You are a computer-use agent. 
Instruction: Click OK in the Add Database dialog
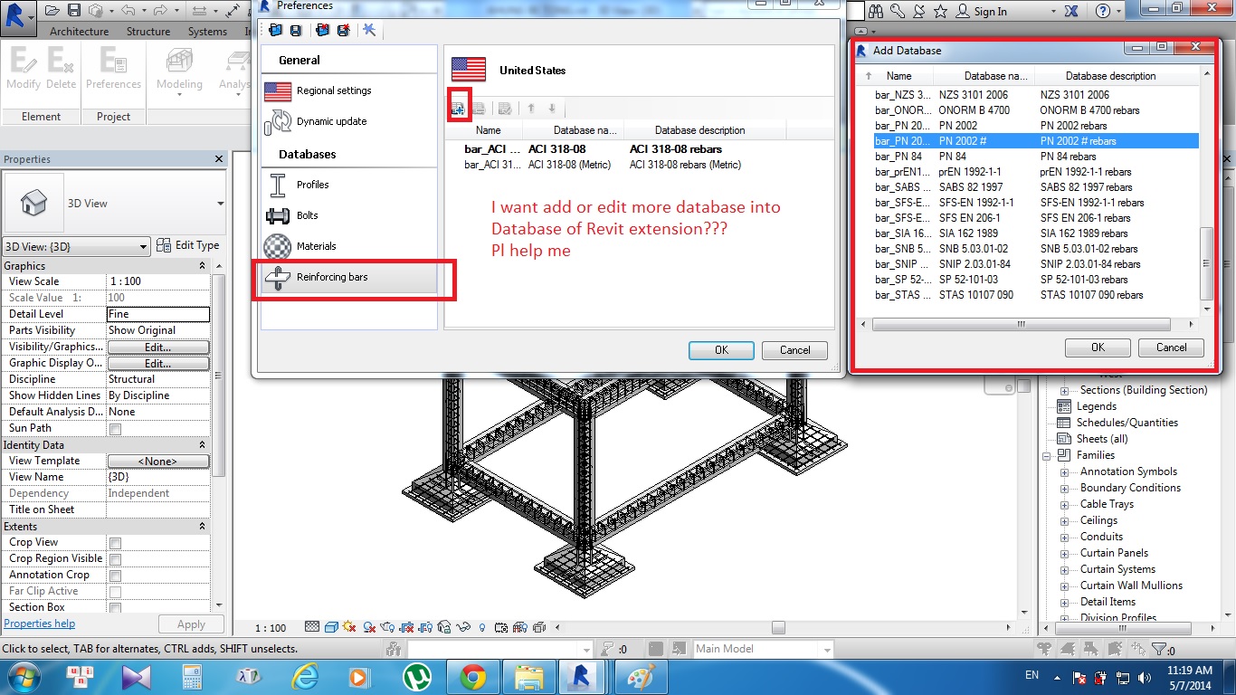tap(1098, 347)
